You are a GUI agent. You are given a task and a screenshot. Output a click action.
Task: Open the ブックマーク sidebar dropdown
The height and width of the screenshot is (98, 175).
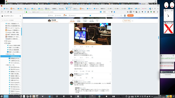tap(8, 16)
